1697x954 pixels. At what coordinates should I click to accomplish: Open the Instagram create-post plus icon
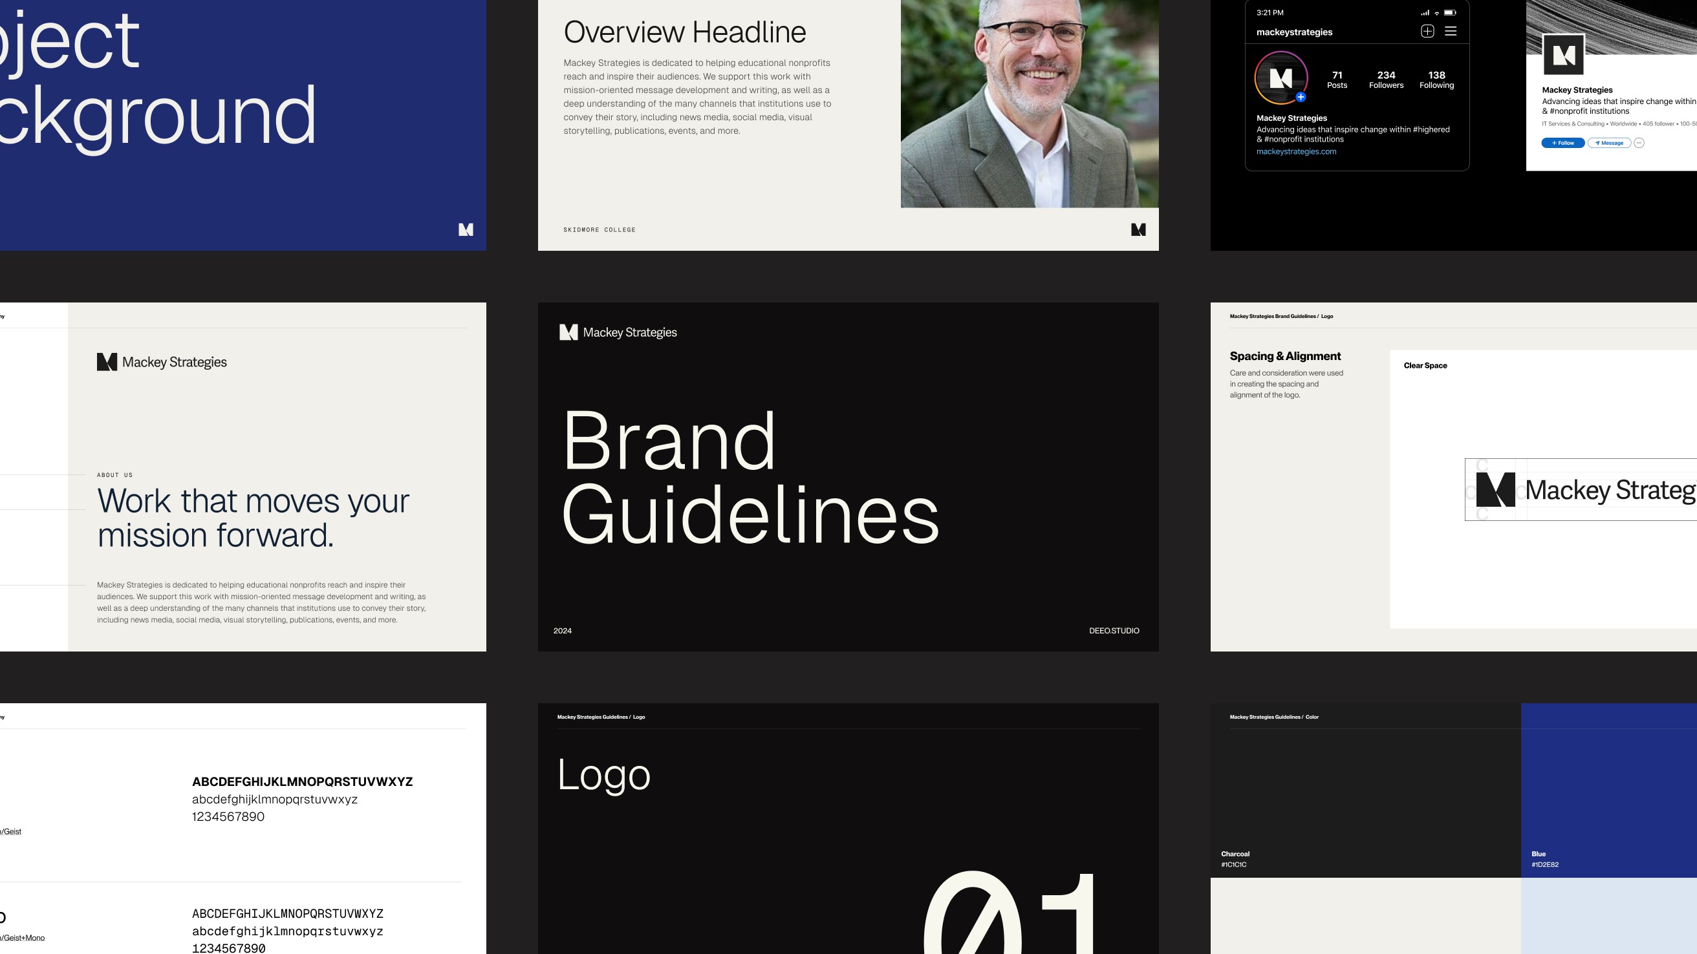coord(1427,32)
